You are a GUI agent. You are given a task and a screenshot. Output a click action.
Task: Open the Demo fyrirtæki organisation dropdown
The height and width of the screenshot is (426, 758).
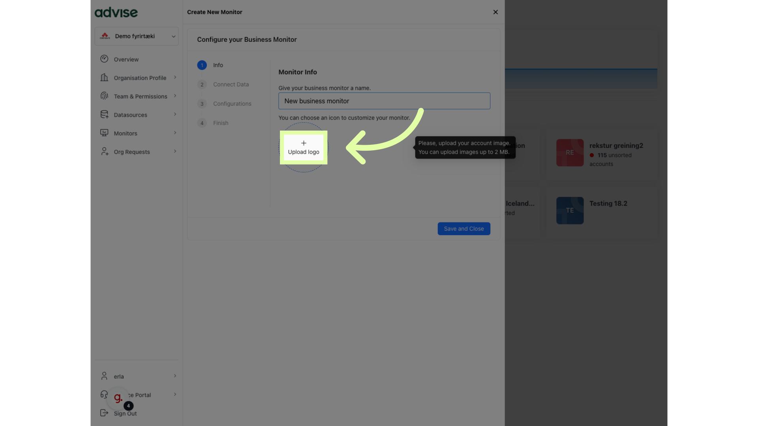pyautogui.click(x=137, y=36)
